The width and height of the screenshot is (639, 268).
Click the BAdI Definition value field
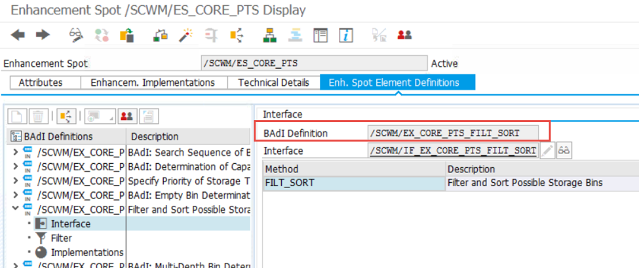point(453,133)
